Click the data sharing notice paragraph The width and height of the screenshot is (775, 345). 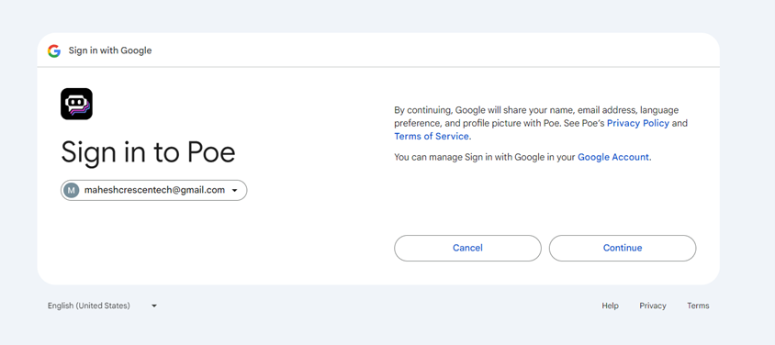[x=541, y=123]
